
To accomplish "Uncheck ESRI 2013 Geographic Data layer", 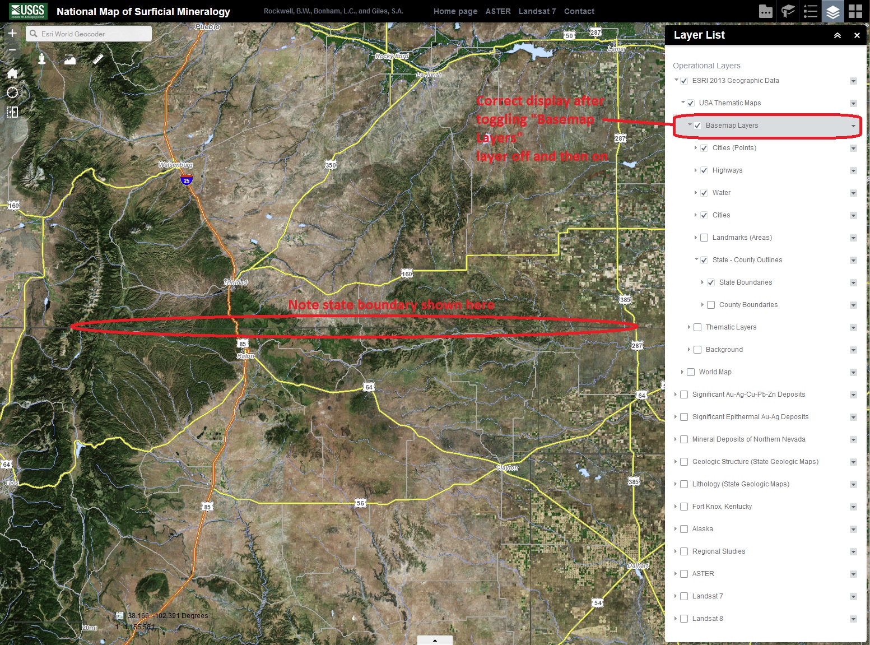I will pyautogui.click(x=684, y=81).
